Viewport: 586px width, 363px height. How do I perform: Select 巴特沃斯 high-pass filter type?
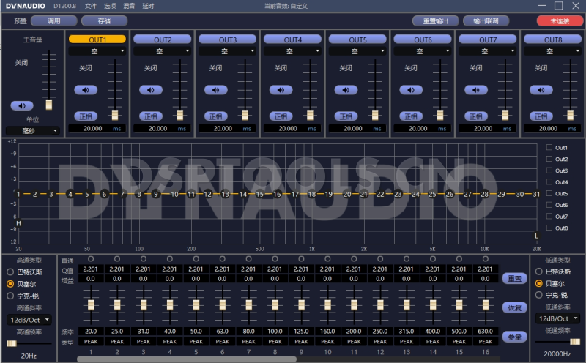(10, 272)
